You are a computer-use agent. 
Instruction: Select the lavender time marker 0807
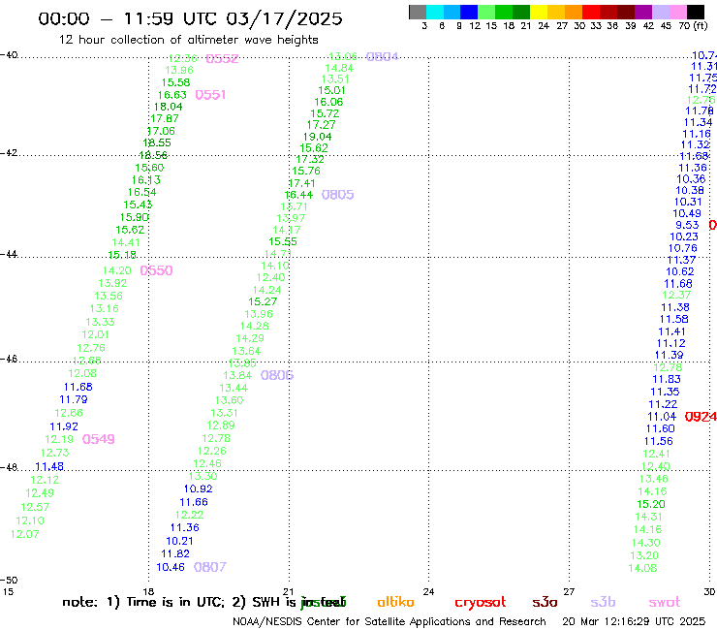[x=210, y=567]
